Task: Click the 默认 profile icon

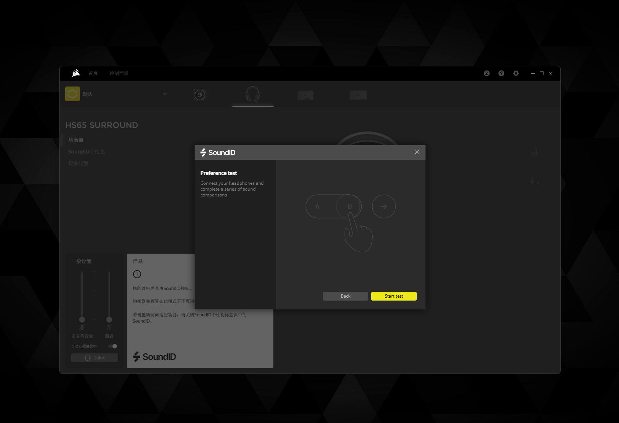Action: [73, 94]
